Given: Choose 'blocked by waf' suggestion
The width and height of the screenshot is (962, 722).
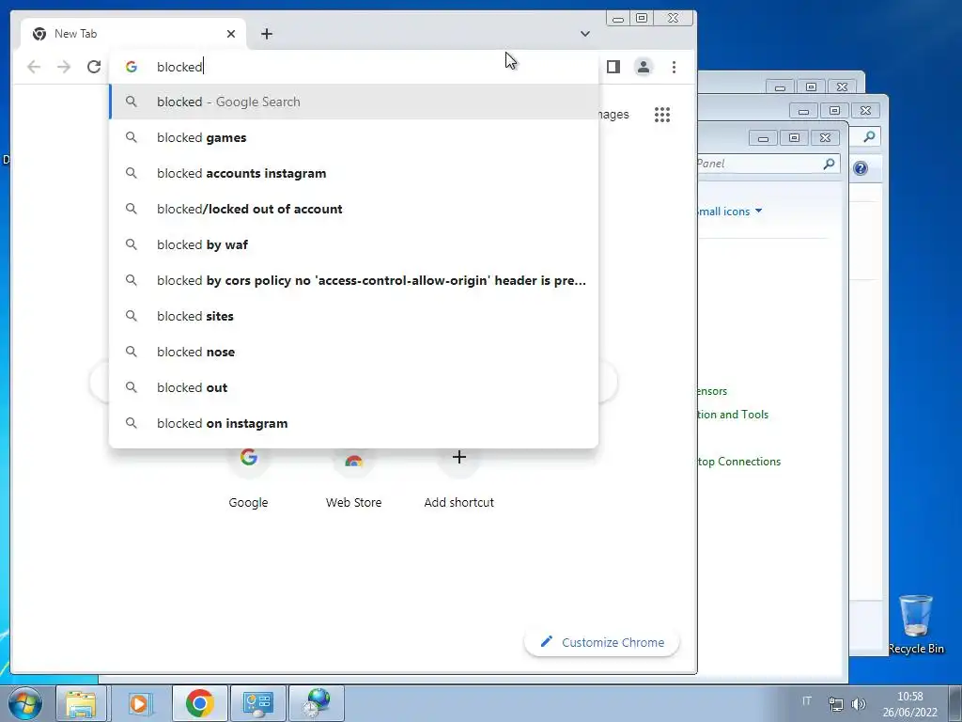Looking at the screenshot, I should pos(353,244).
